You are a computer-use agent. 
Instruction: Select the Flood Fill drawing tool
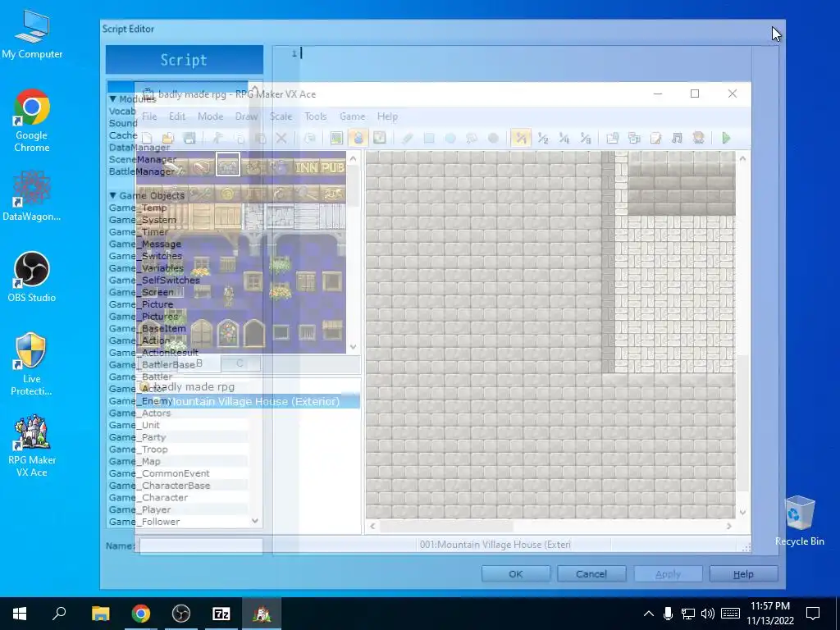point(472,138)
